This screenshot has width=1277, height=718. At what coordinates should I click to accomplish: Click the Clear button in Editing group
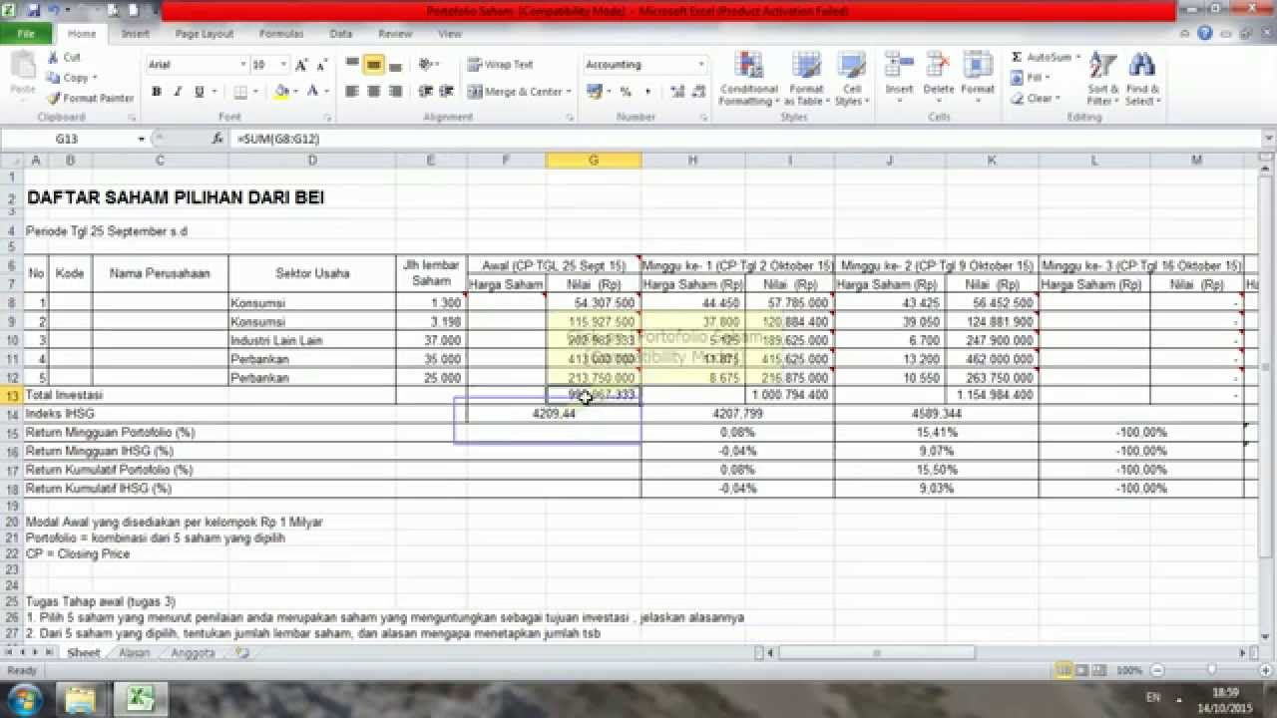1036,98
